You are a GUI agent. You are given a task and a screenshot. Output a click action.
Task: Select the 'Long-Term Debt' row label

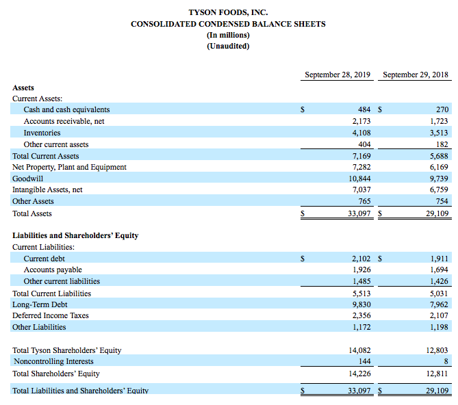tap(40, 304)
